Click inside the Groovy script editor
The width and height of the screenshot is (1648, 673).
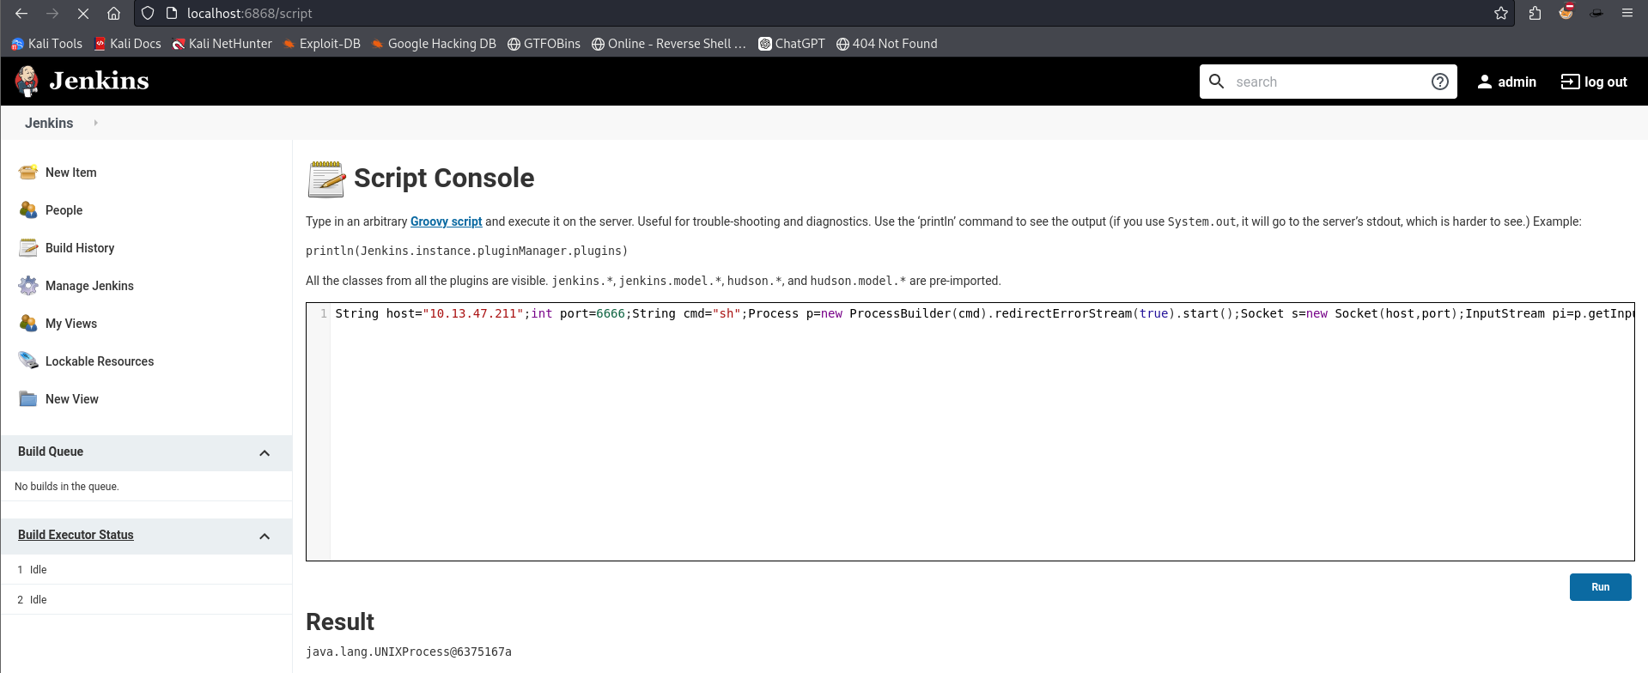coord(982,432)
